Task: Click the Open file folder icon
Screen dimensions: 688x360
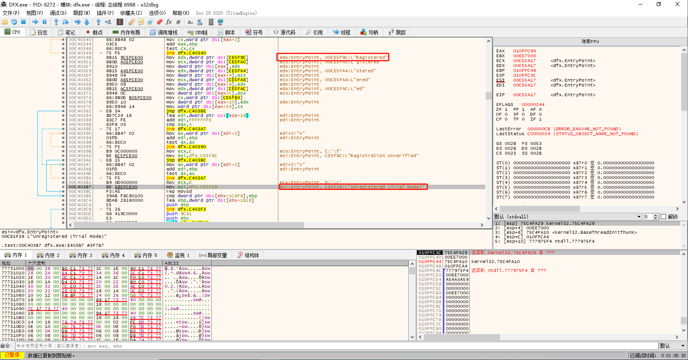Action: pyautogui.click(x=5, y=22)
